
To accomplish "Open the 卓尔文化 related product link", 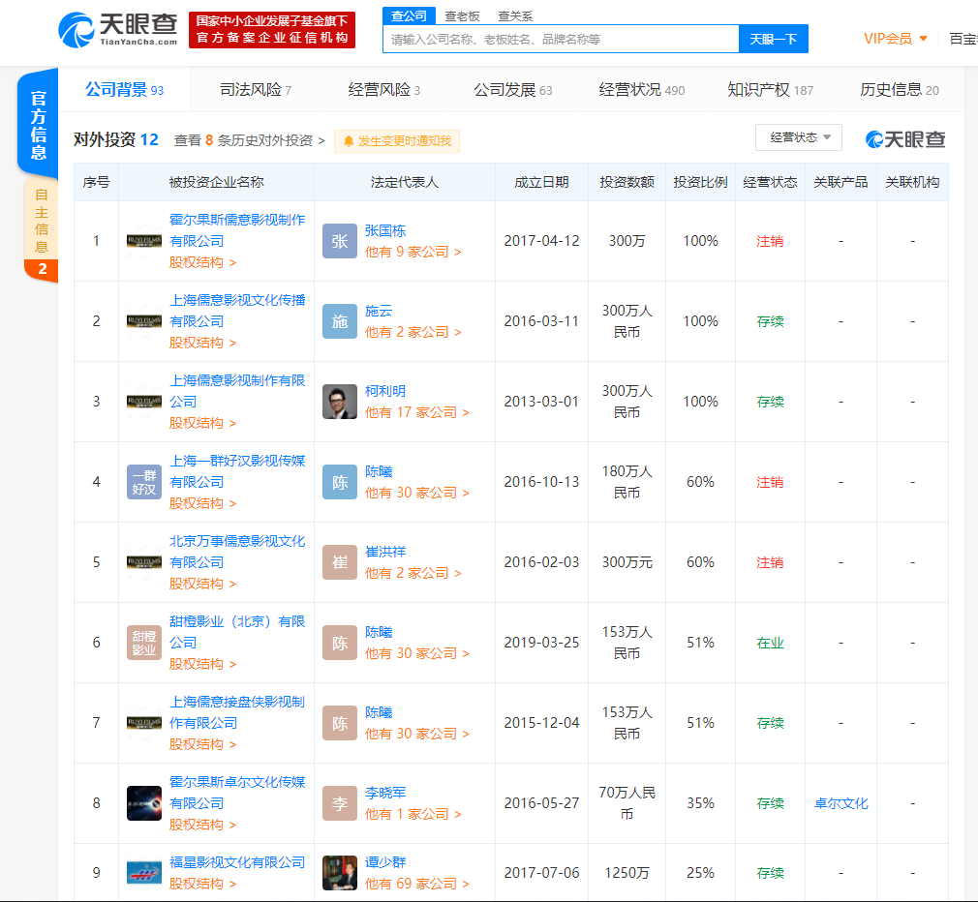I will [840, 803].
